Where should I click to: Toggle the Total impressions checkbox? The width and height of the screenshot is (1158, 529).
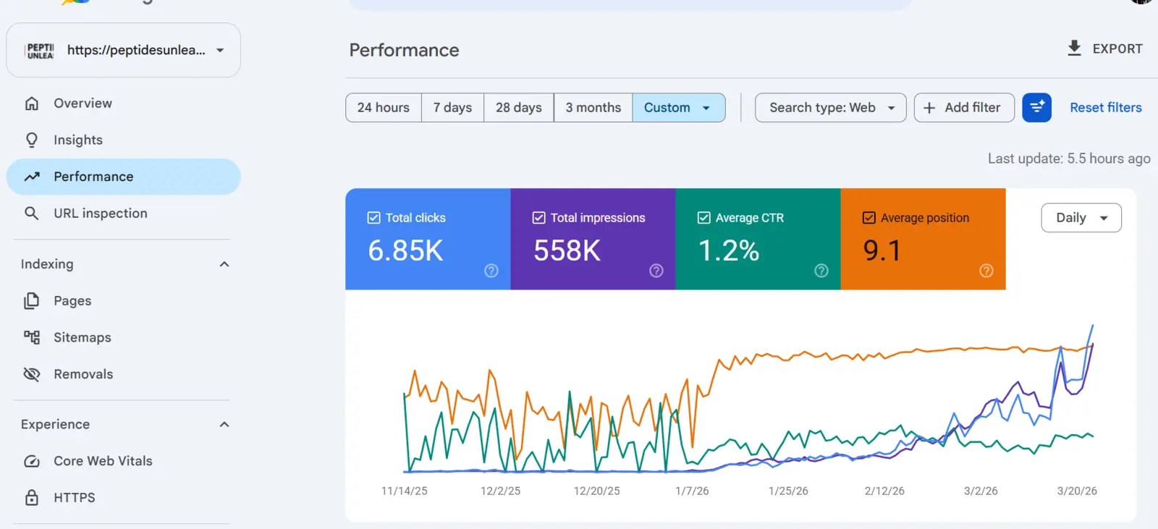click(539, 218)
